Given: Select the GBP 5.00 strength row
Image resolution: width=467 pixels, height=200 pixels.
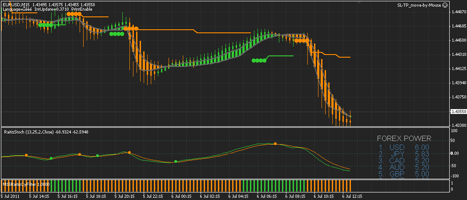Looking at the screenshot, I should coord(404,174).
